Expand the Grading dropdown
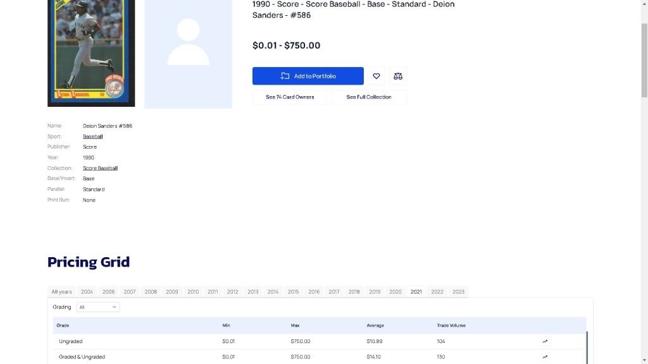The width and height of the screenshot is (648, 364). [97, 307]
